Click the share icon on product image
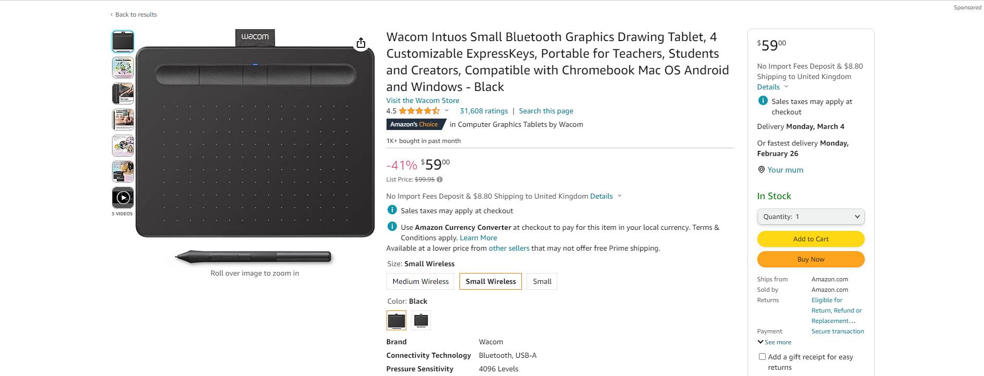The height and width of the screenshot is (376, 984). click(x=361, y=43)
